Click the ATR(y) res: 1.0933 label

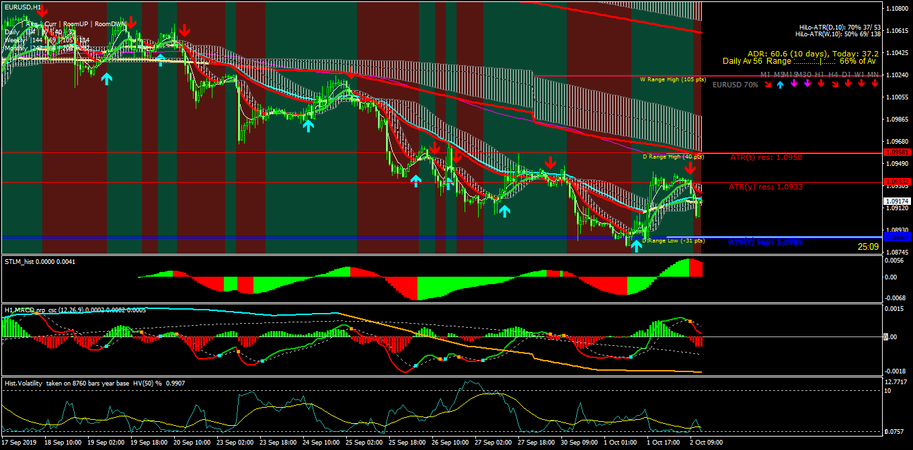click(766, 187)
